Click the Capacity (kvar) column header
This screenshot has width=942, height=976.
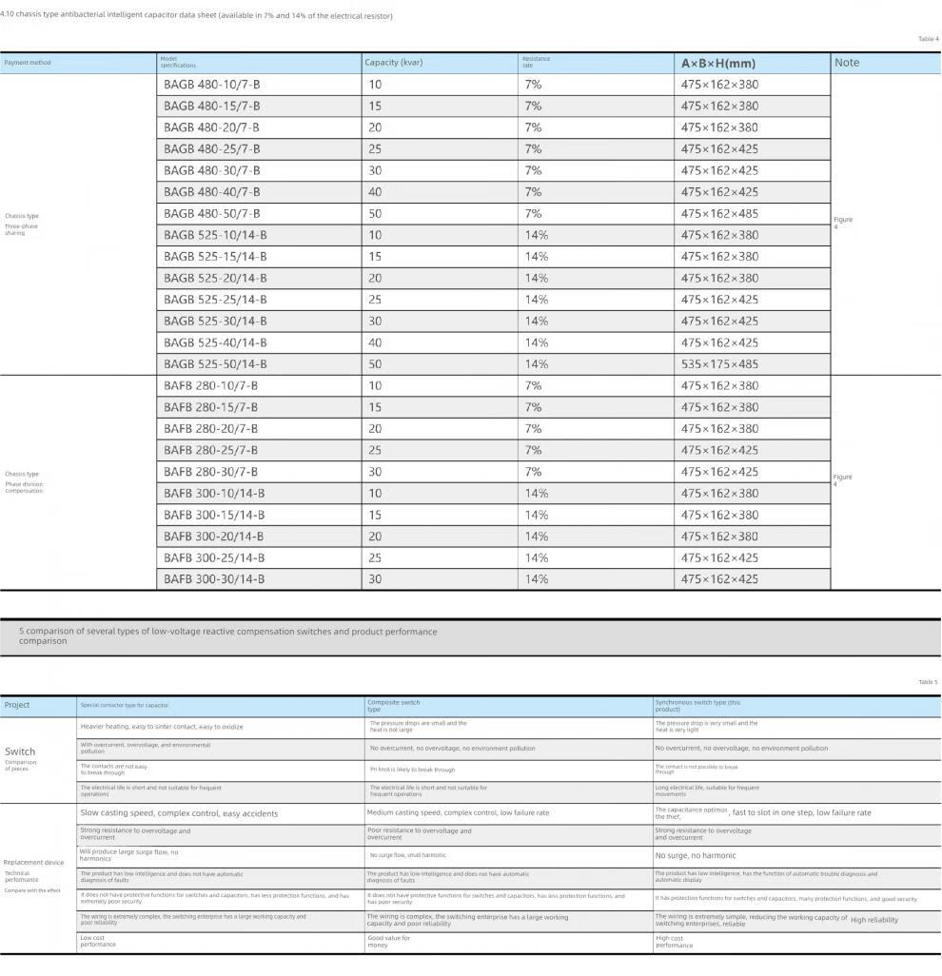[393, 63]
